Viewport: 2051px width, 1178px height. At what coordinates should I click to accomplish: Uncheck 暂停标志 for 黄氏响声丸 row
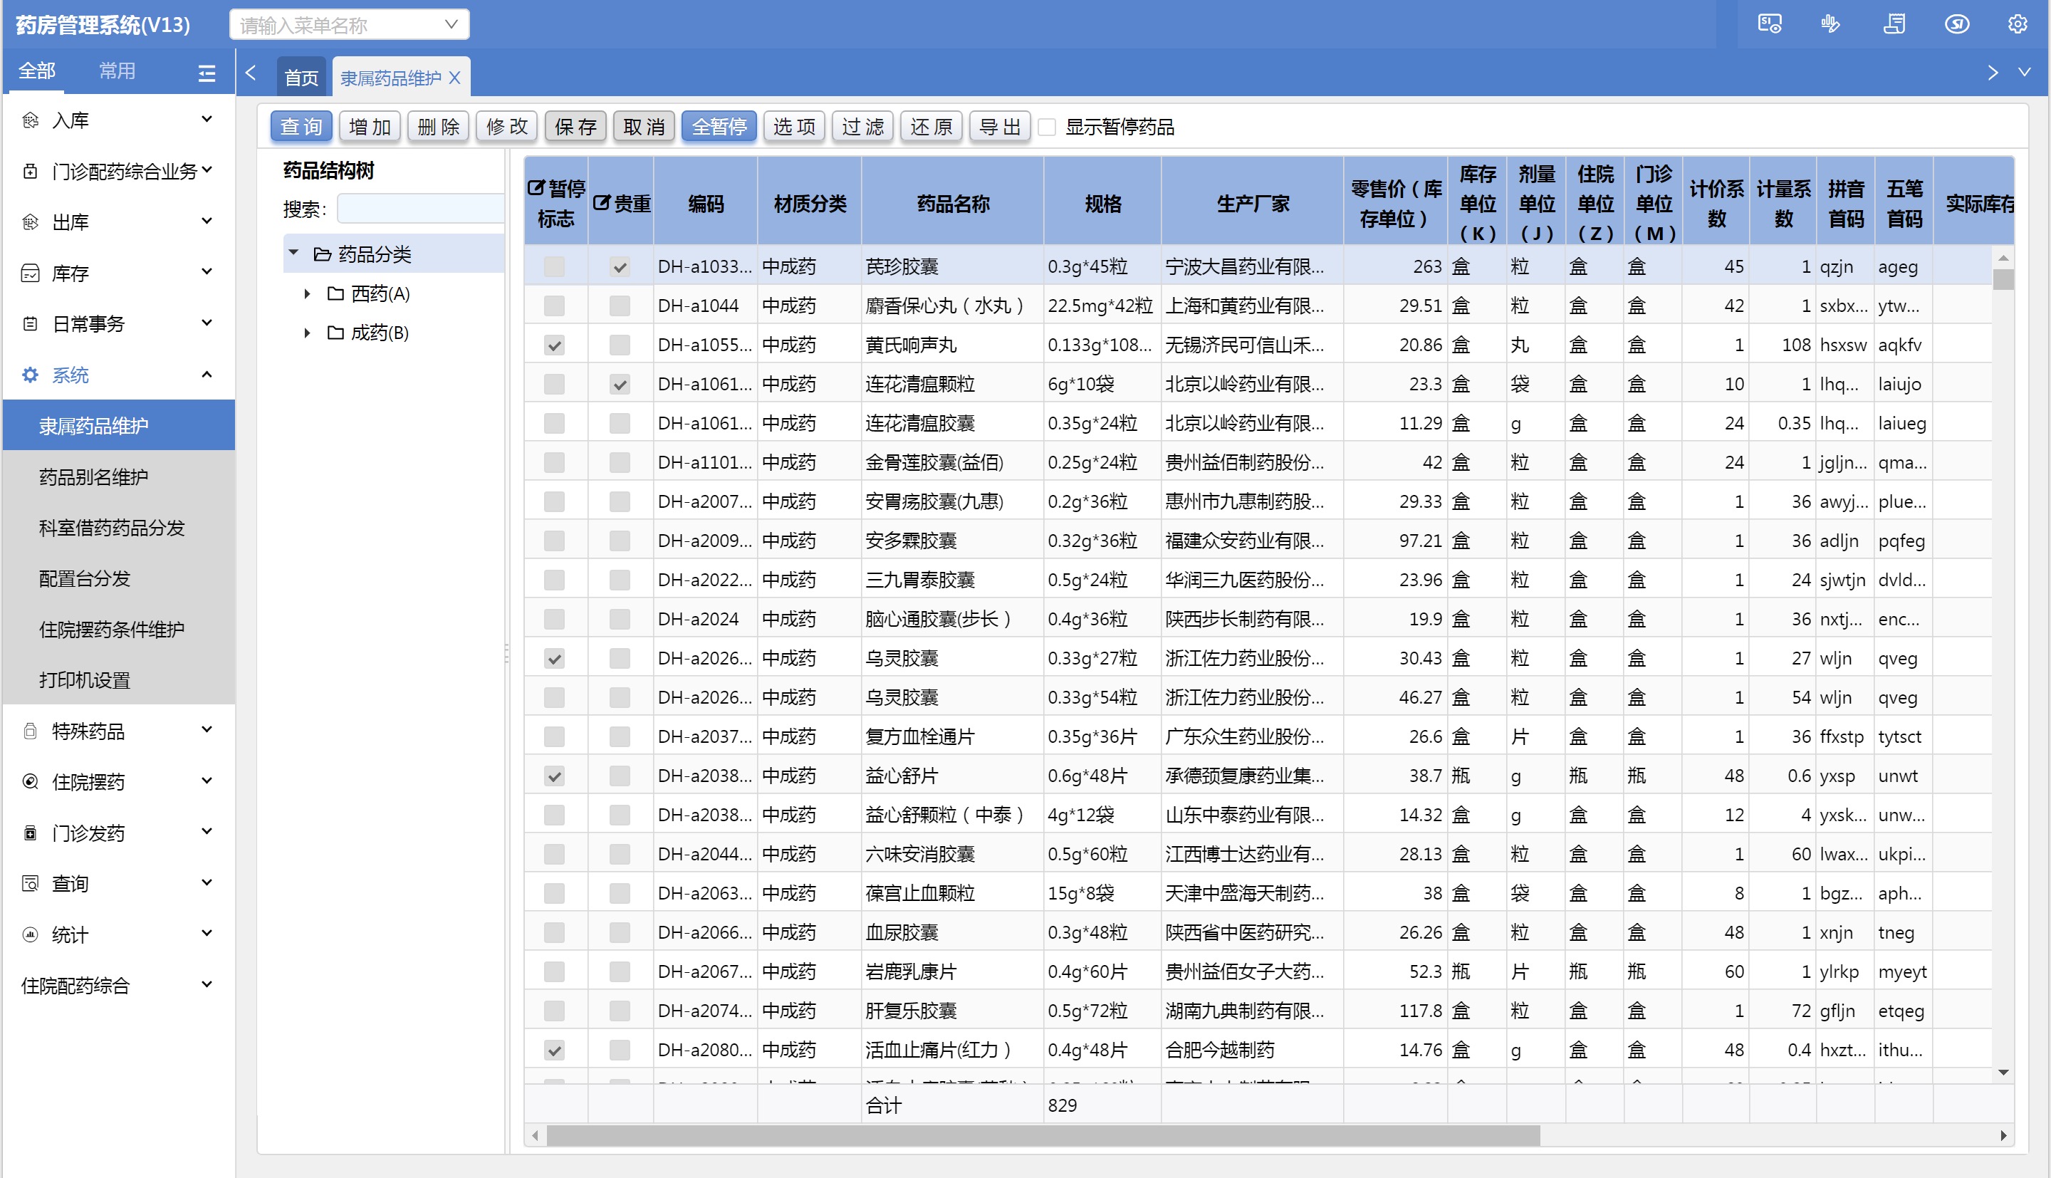[554, 345]
